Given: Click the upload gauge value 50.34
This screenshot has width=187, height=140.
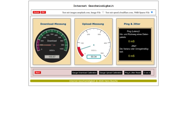Looking at the screenshot, I should coord(94,57).
